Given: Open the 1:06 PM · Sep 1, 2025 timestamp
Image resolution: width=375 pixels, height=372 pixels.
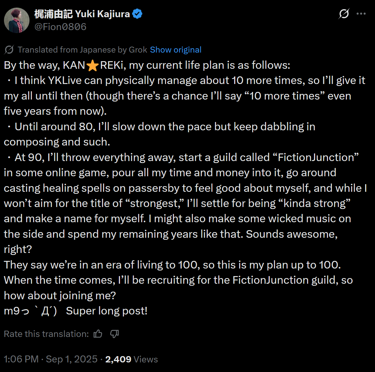Looking at the screenshot, I should click(51, 359).
